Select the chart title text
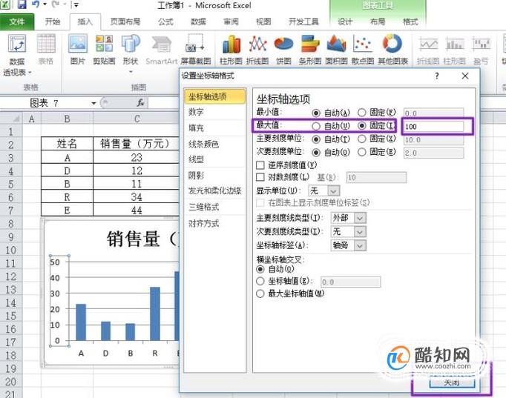Viewport: 506px width, 398px height. point(142,239)
